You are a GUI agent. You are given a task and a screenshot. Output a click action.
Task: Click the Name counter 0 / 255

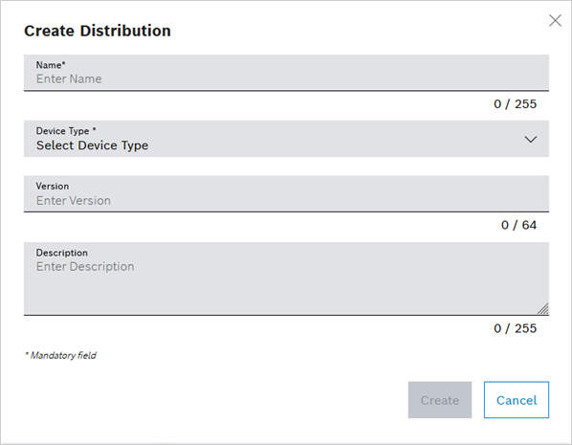tap(515, 104)
